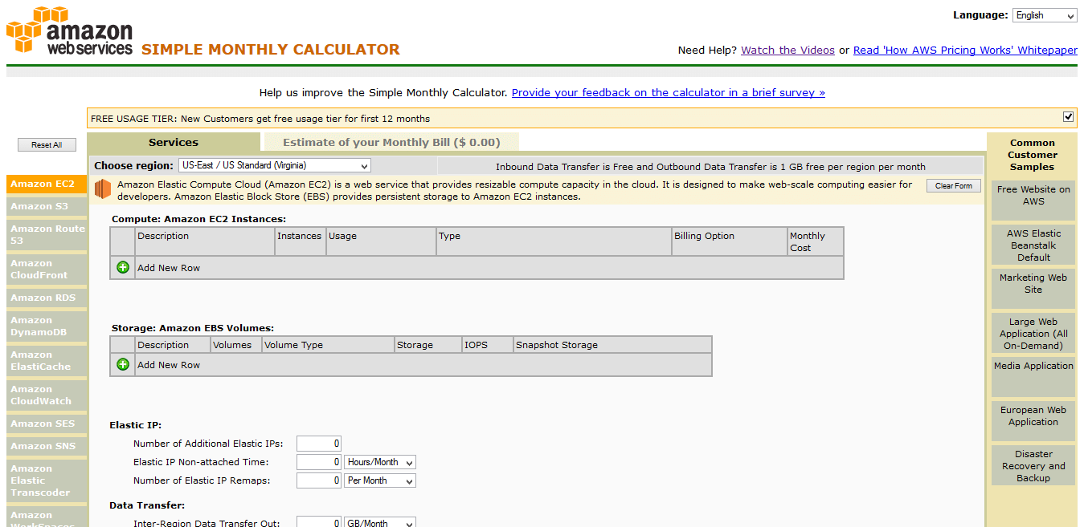This screenshot has width=1084, height=527.
Task: Click the Inter-Region Data Transfer Out field
Action: pos(319,522)
